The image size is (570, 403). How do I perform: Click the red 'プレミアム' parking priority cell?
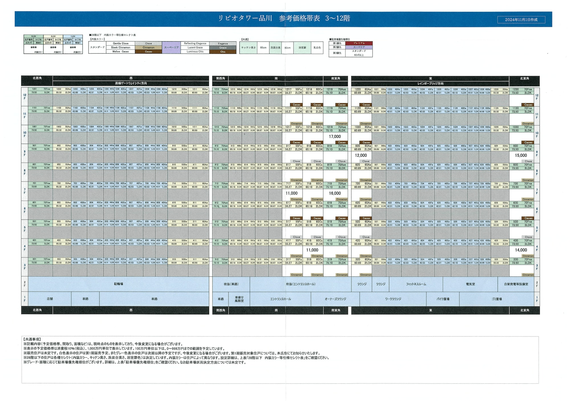click(359, 43)
